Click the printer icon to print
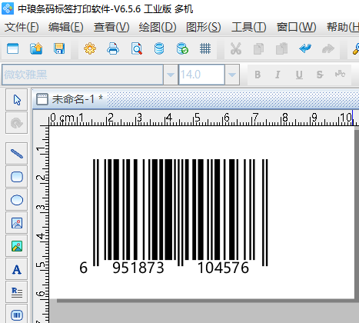 click(113, 48)
